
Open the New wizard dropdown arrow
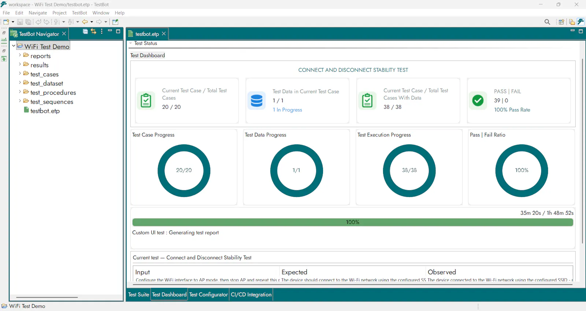click(x=13, y=22)
